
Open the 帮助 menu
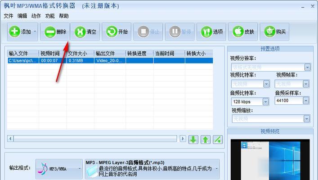tap(64, 16)
